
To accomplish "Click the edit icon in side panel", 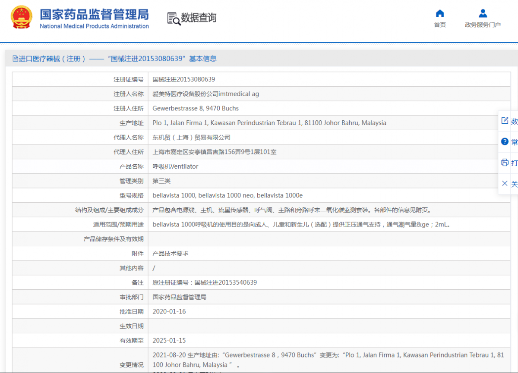I will (505, 121).
